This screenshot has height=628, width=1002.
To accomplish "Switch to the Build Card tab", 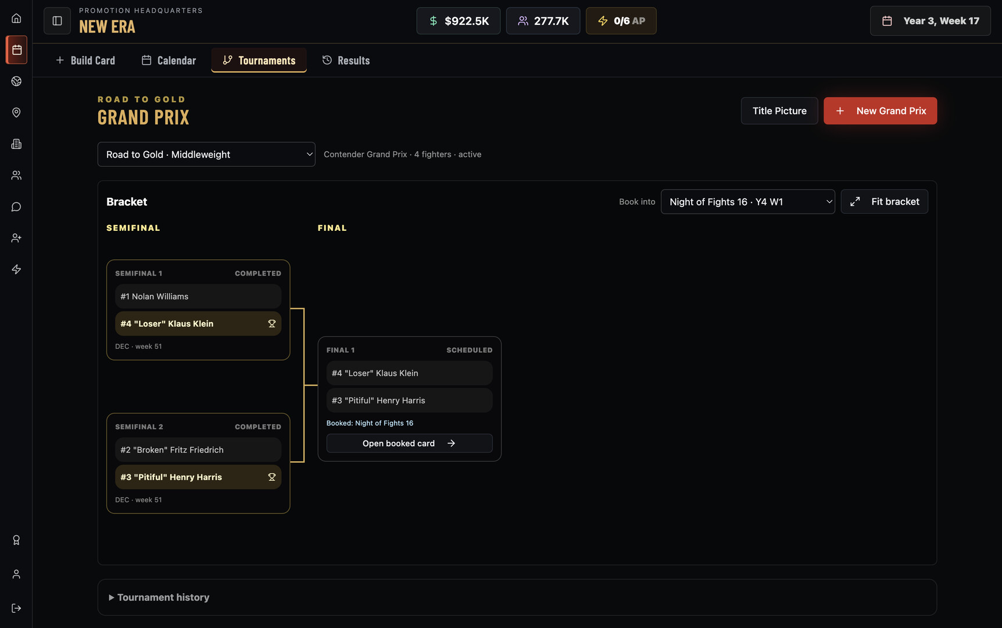I will pos(85,60).
